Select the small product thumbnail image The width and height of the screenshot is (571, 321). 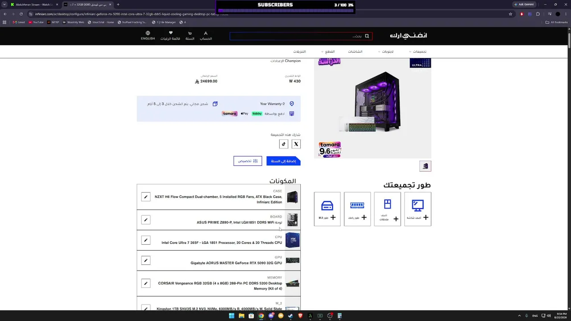pyautogui.click(x=425, y=166)
